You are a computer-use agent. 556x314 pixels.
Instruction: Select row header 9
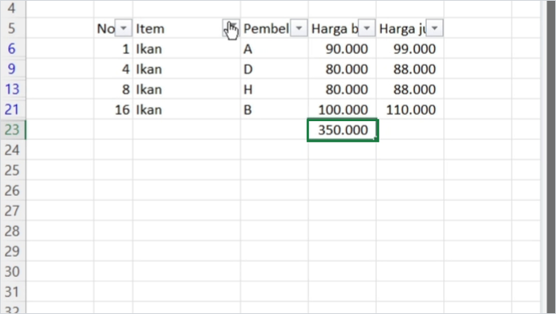[13, 69]
